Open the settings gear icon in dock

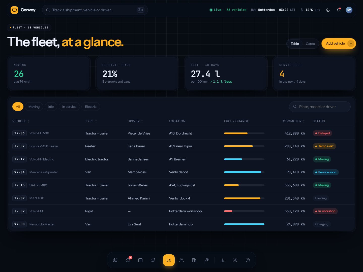pyautogui.click(x=235, y=260)
